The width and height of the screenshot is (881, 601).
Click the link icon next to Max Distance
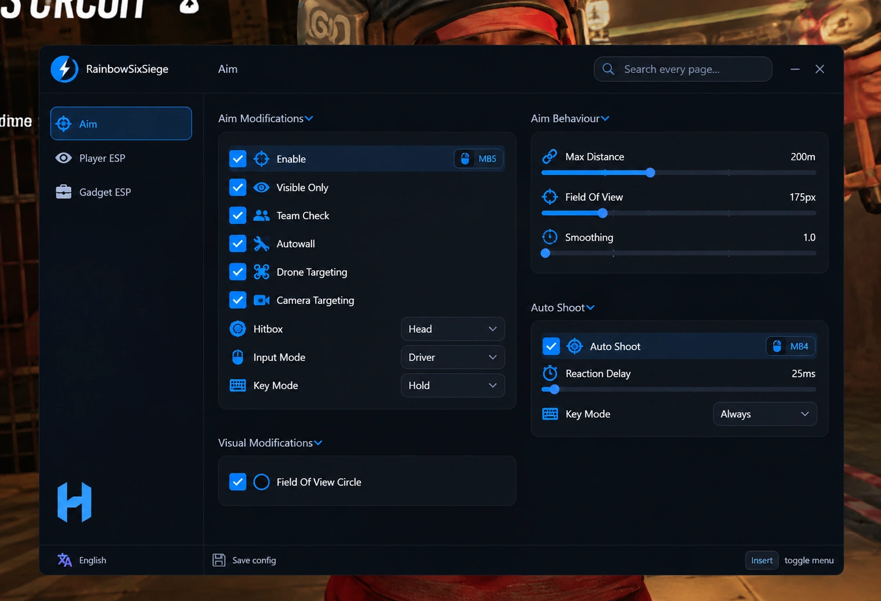point(550,157)
